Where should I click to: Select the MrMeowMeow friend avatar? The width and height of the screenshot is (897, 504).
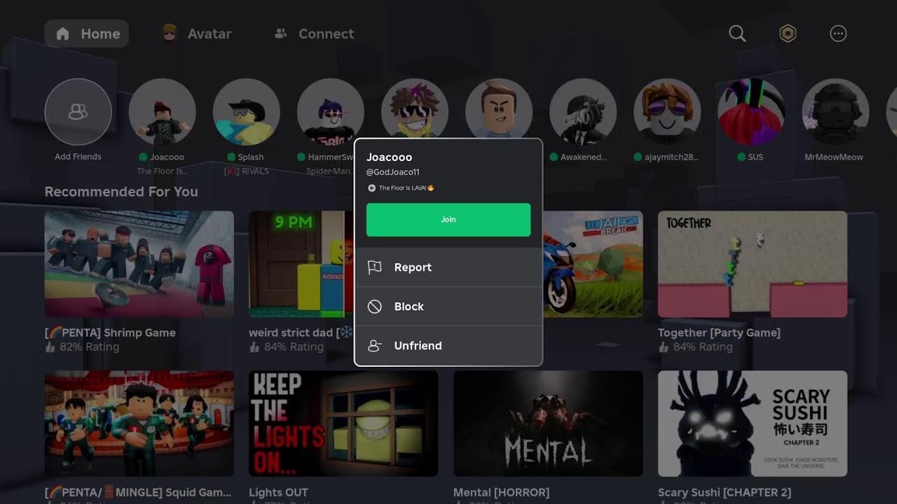click(835, 112)
